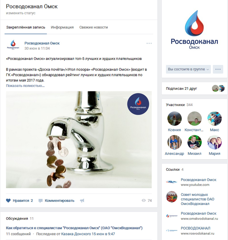Share the post with the megaphone icon
Viewport: 228px width, 240px height.
[x=82, y=200]
